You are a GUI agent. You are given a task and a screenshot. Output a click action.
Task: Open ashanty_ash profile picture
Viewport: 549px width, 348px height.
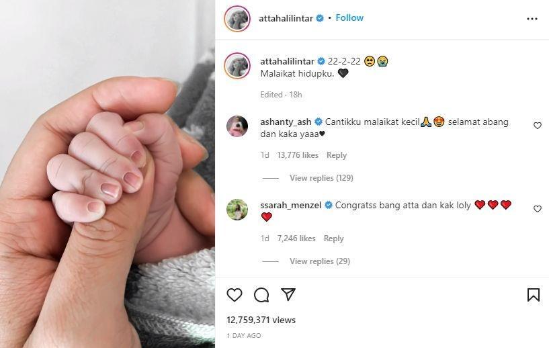click(x=237, y=126)
